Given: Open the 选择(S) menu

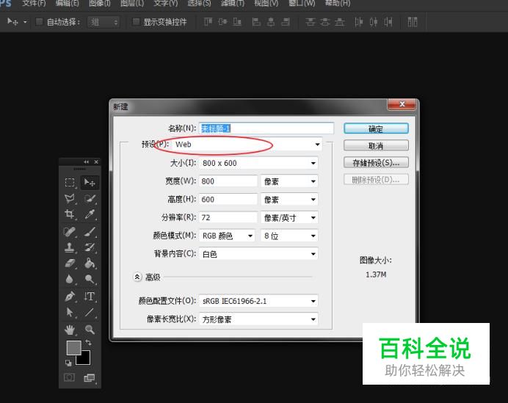Looking at the screenshot, I should point(199,3).
